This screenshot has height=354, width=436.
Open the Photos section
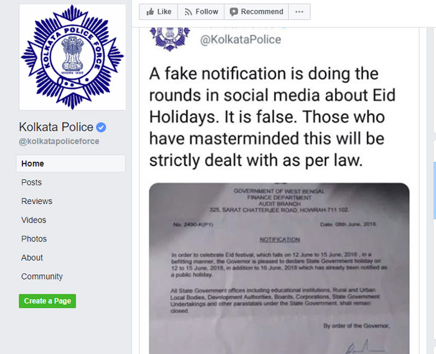[x=34, y=239]
